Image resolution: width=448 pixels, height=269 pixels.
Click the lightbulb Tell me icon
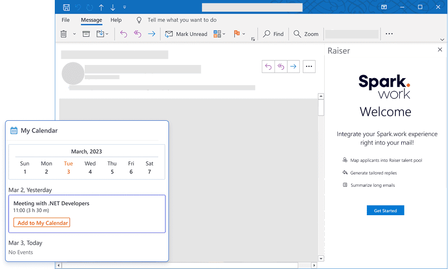(139, 20)
